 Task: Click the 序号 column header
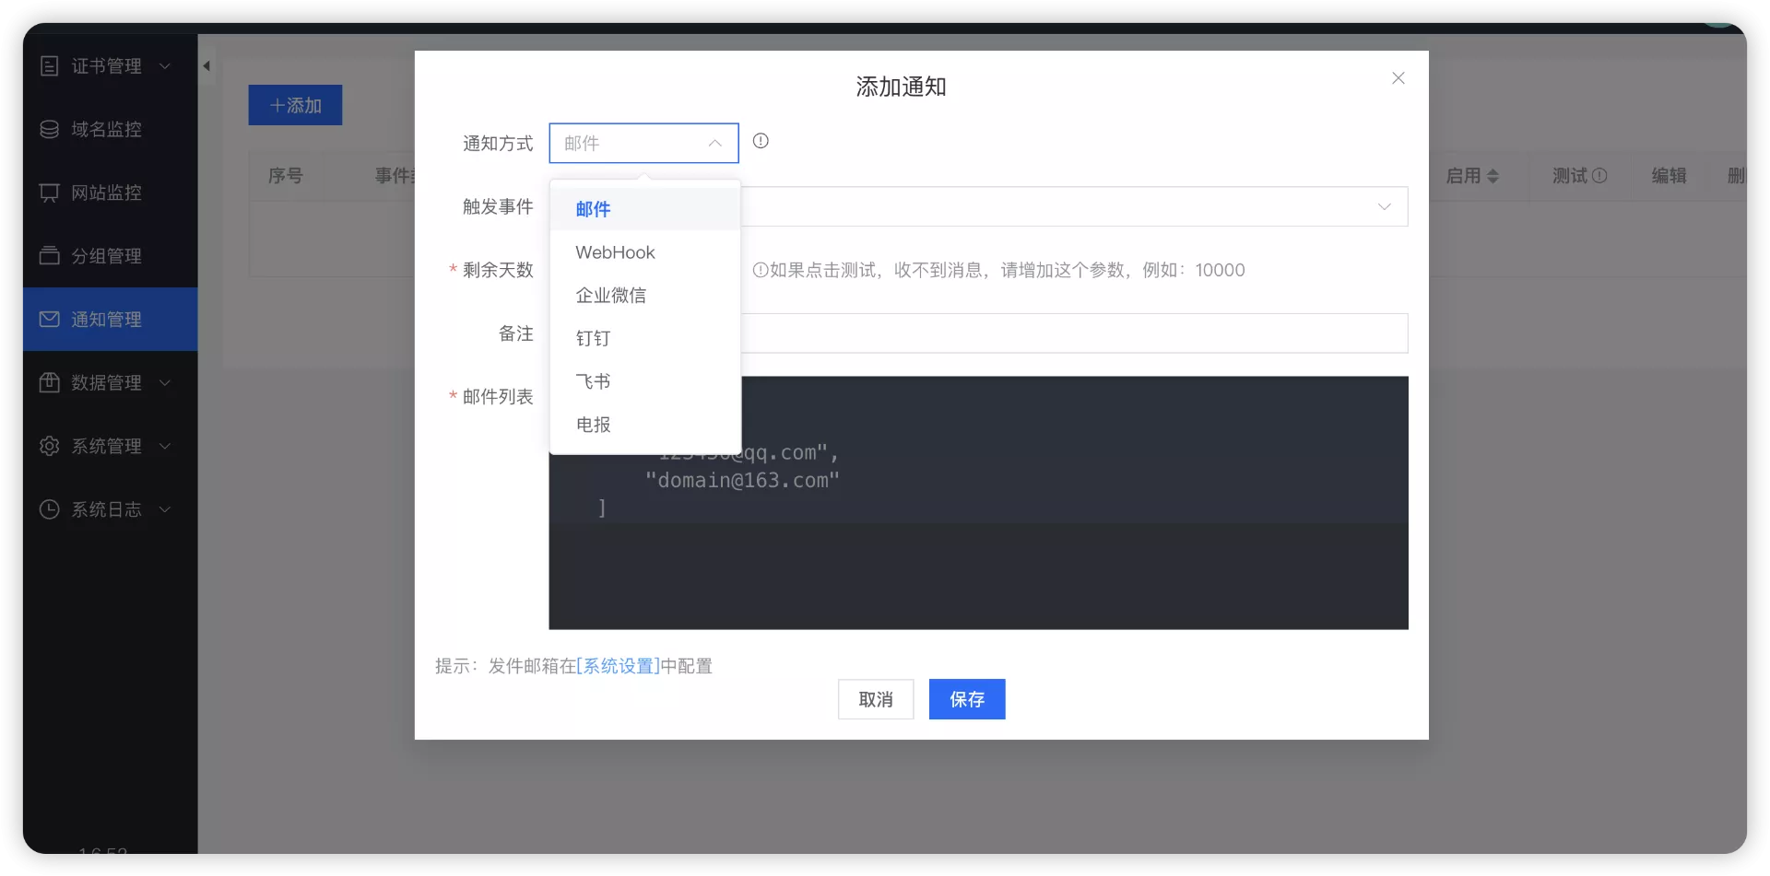pyautogui.click(x=286, y=175)
